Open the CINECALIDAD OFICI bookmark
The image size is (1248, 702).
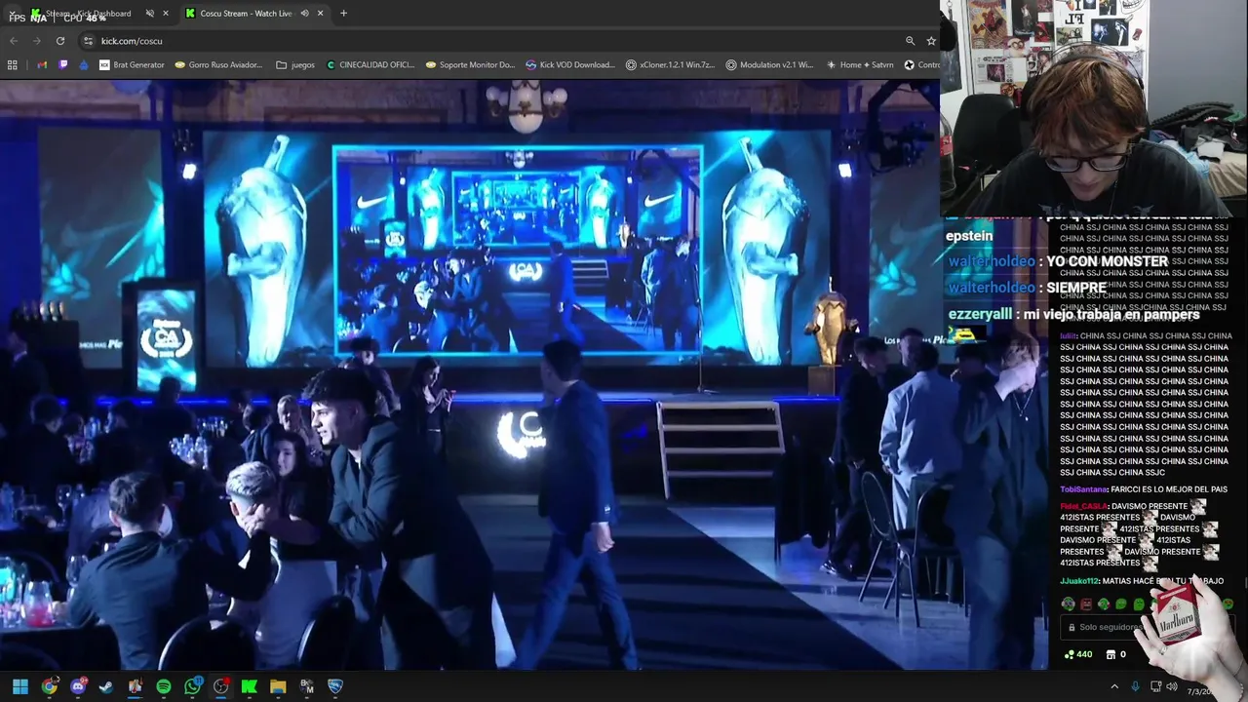[370, 65]
